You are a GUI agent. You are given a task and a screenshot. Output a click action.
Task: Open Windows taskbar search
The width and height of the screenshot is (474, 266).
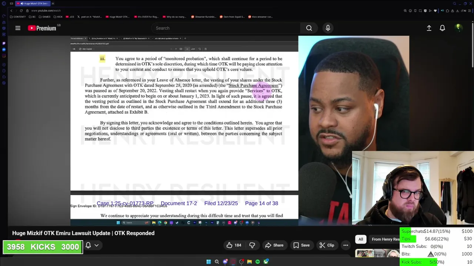(x=217, y=262)
